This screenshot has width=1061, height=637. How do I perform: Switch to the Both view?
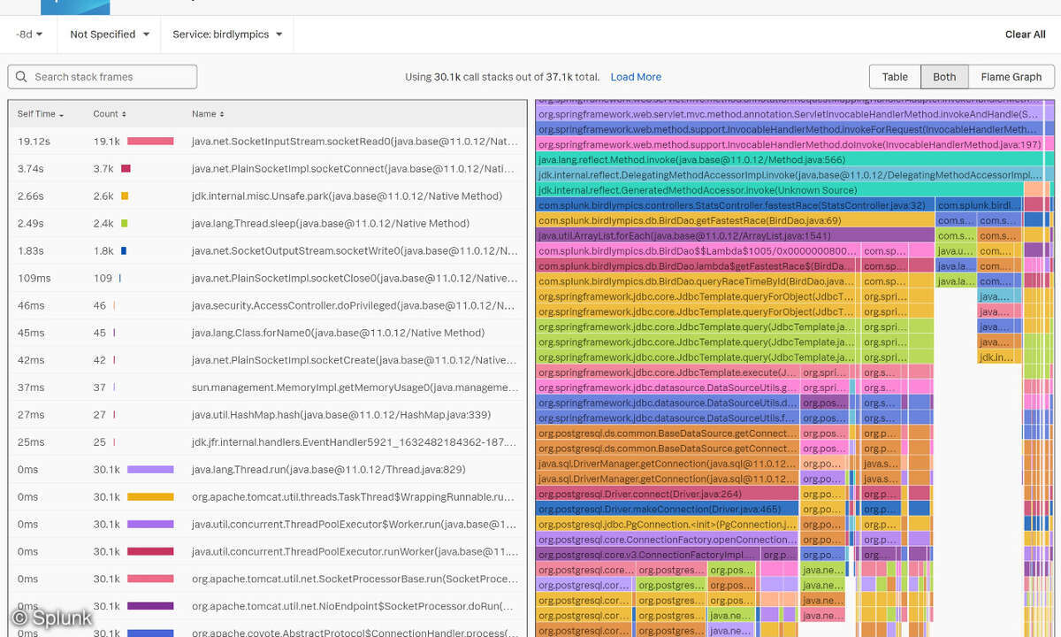944,77
